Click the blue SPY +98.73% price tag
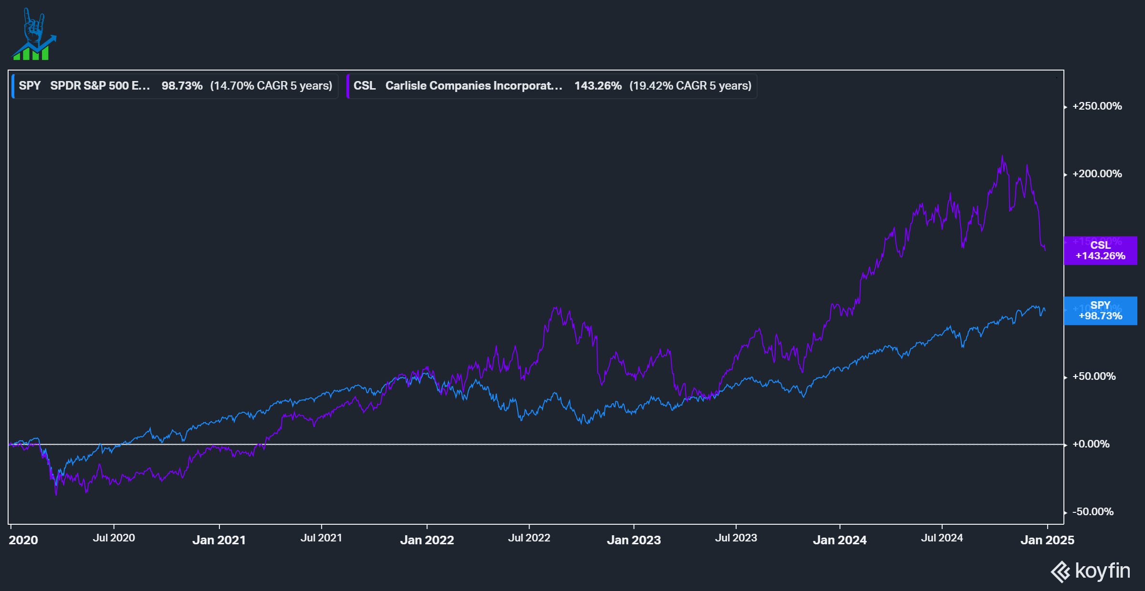This screenshot has height=591, width=1145. point(1100,311)
